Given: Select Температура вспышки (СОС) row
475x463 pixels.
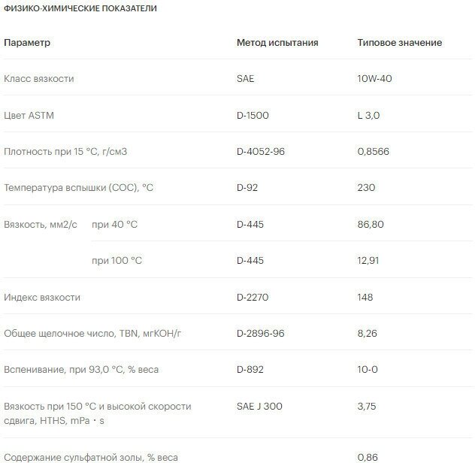Looking at the screenshot, I should (x=79, y=188).
